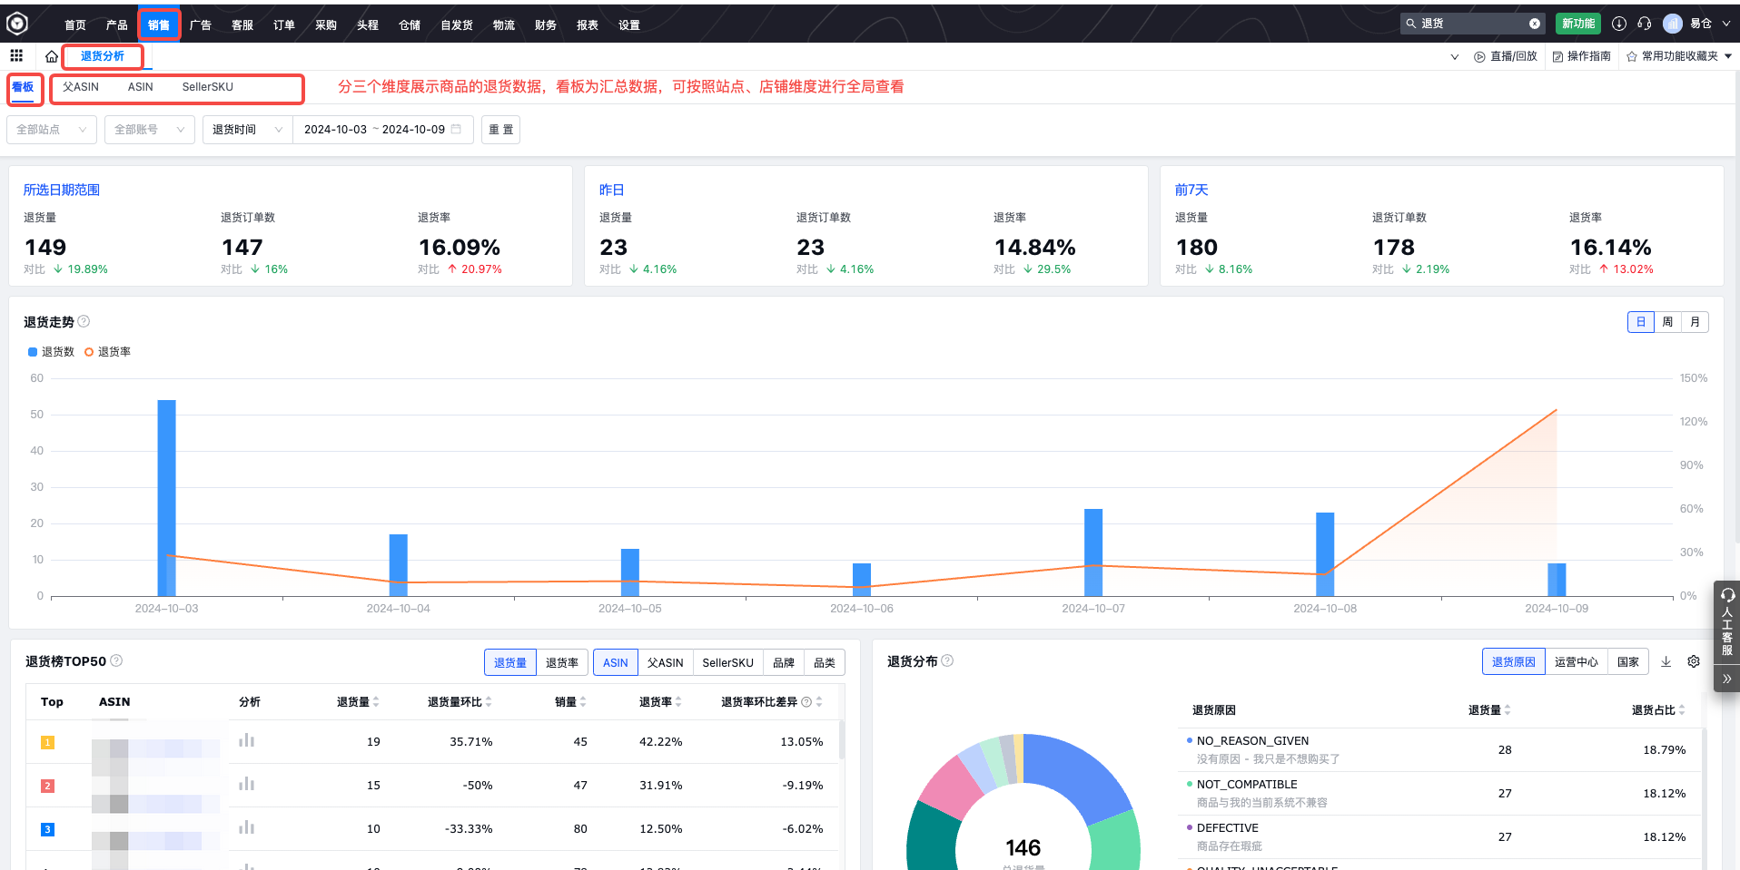
Task: Open the 全部账号 dropdown
Action: [x=149, y=129]
